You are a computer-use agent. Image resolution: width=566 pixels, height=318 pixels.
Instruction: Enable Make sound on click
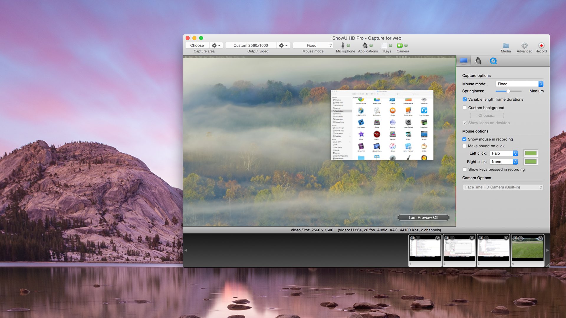tap(465, 146)
